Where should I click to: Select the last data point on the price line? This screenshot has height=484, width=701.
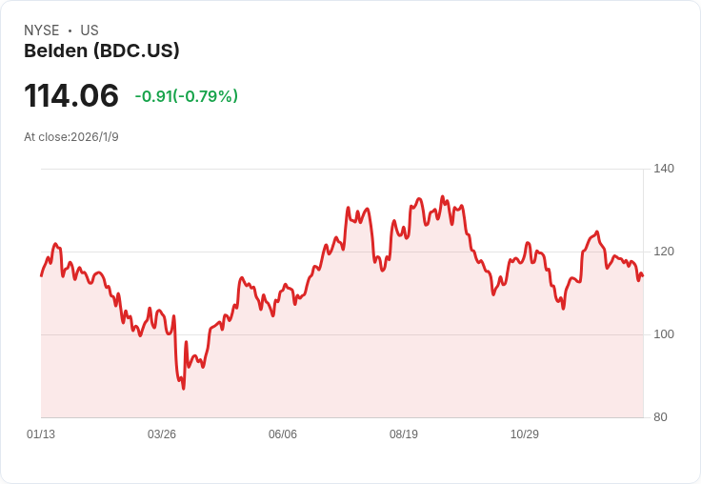pos(643,276)
